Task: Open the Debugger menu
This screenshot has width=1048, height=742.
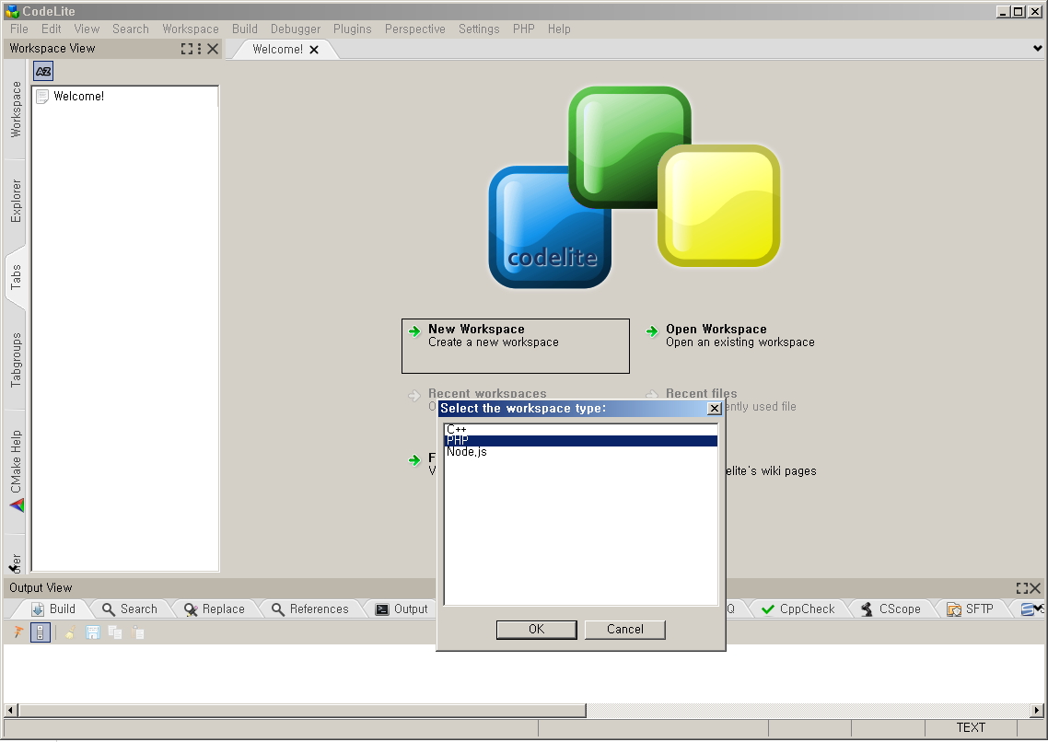Action: click(296, 29)
